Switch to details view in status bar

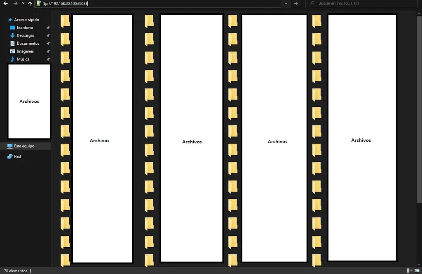pyautogui.click(x=410, y=271)
